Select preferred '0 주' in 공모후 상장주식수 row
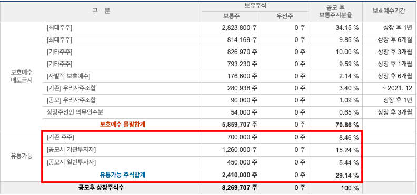This screenshot has height=195, width=417. click(x=300, y=188)
